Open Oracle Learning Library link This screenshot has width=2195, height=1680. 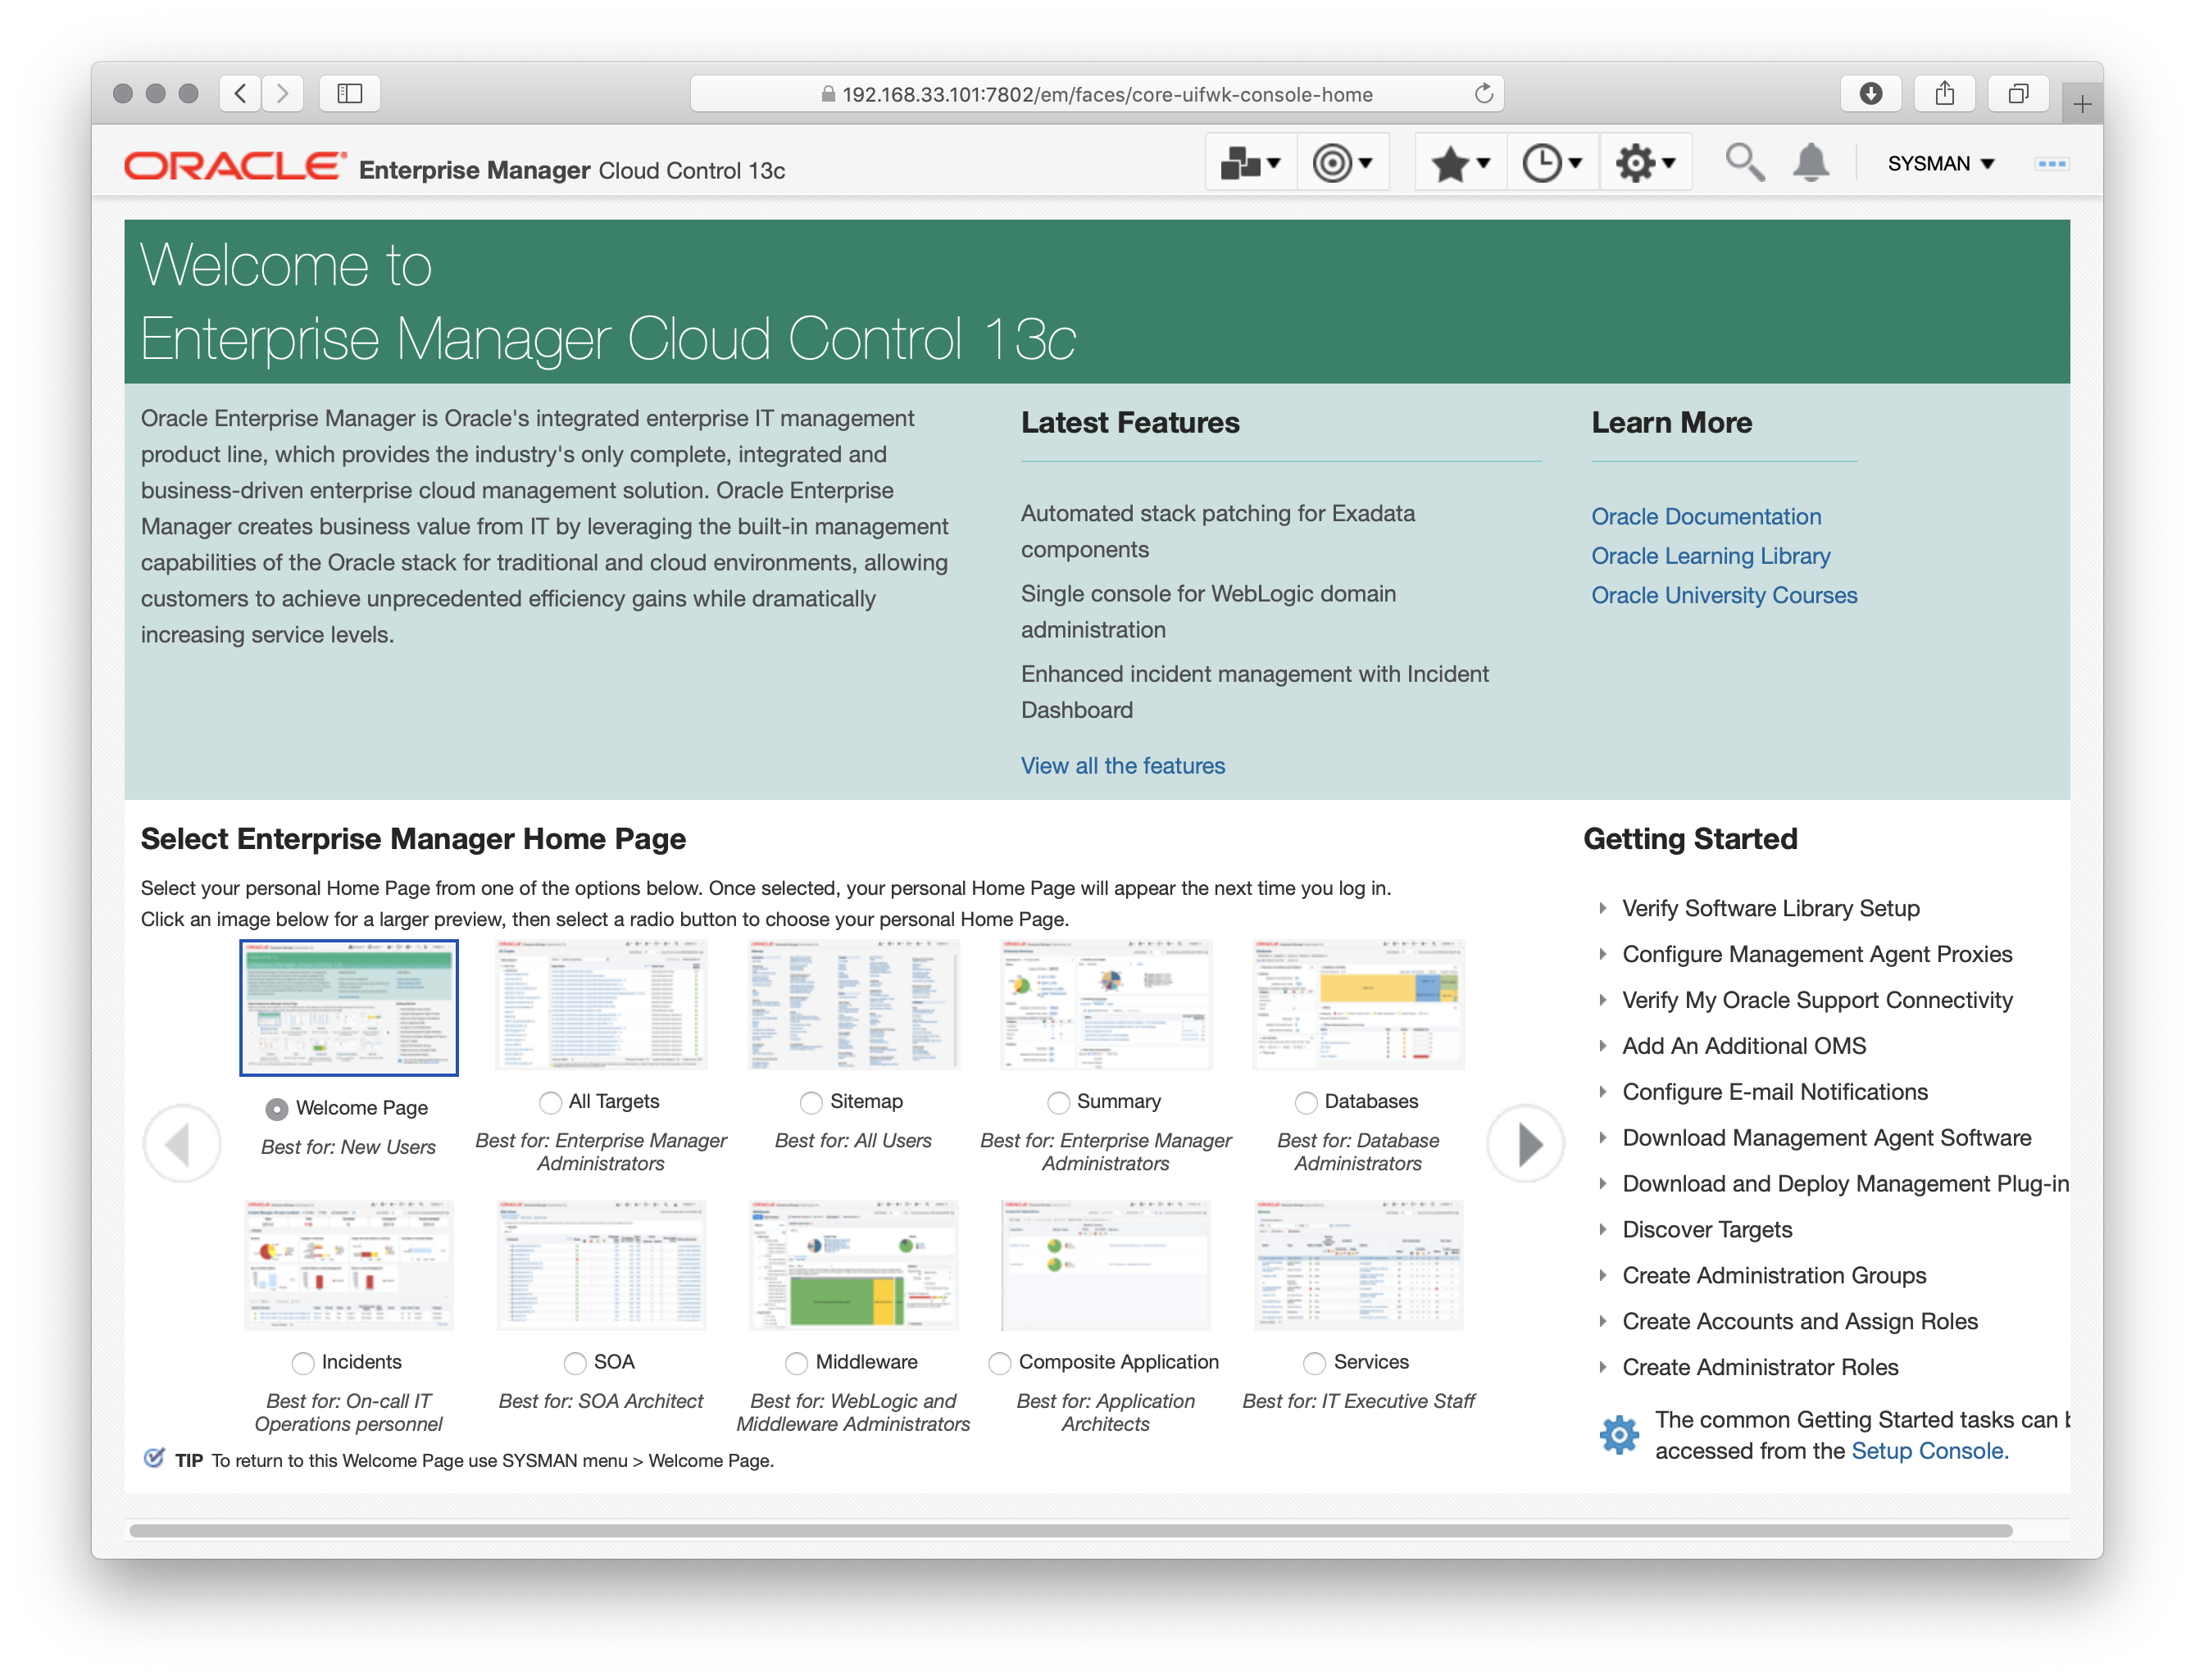coord(1710,556)
